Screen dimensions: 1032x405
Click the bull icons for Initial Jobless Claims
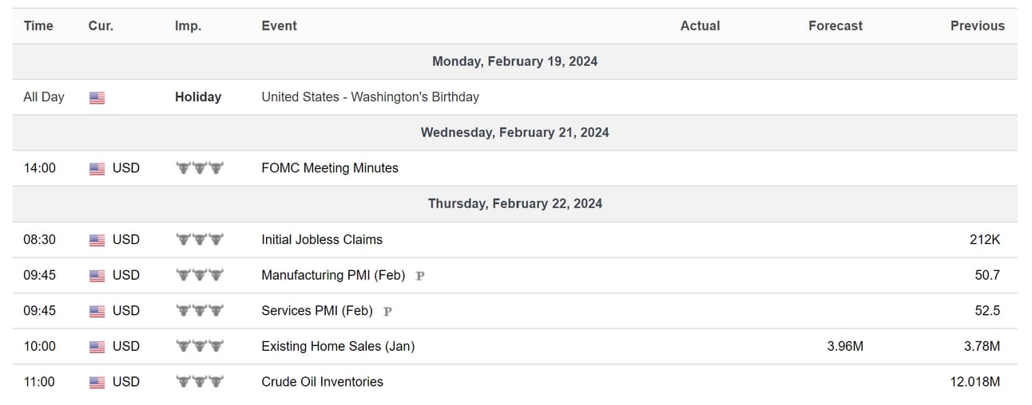tap(200, 239)
